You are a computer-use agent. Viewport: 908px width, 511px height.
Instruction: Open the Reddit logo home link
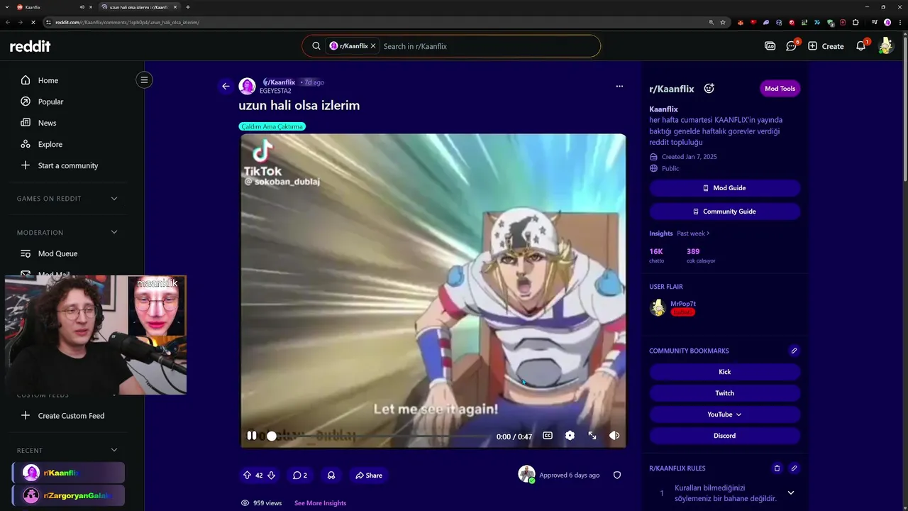pyautogui.click(x=30, y=46)
